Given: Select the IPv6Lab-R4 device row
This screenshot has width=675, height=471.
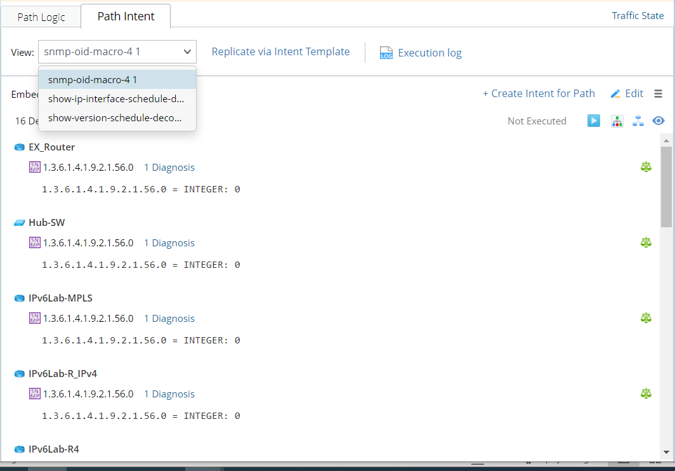Looking at the screenshot, I should [x=53, y=449].
